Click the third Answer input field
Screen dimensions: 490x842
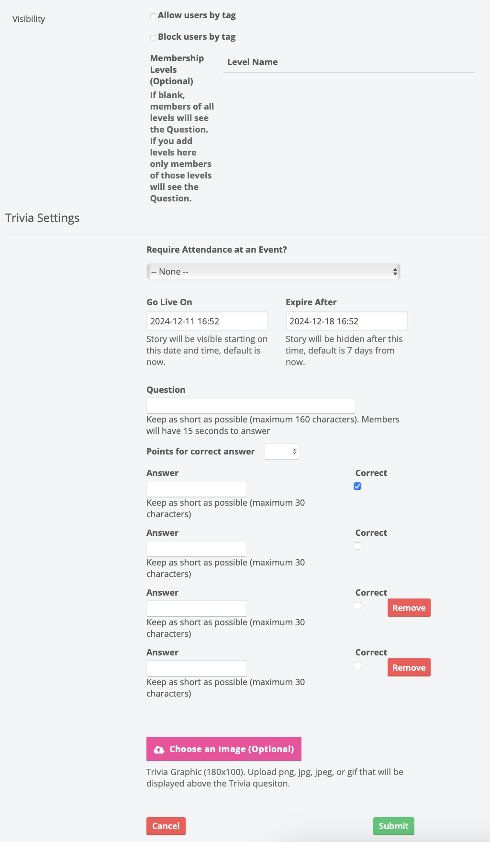click(196, 609)
